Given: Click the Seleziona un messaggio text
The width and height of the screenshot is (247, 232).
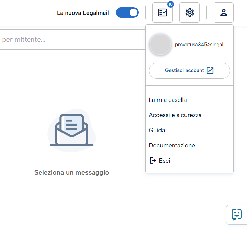Looking at the screenshot, I should click(x=72, y=172).
